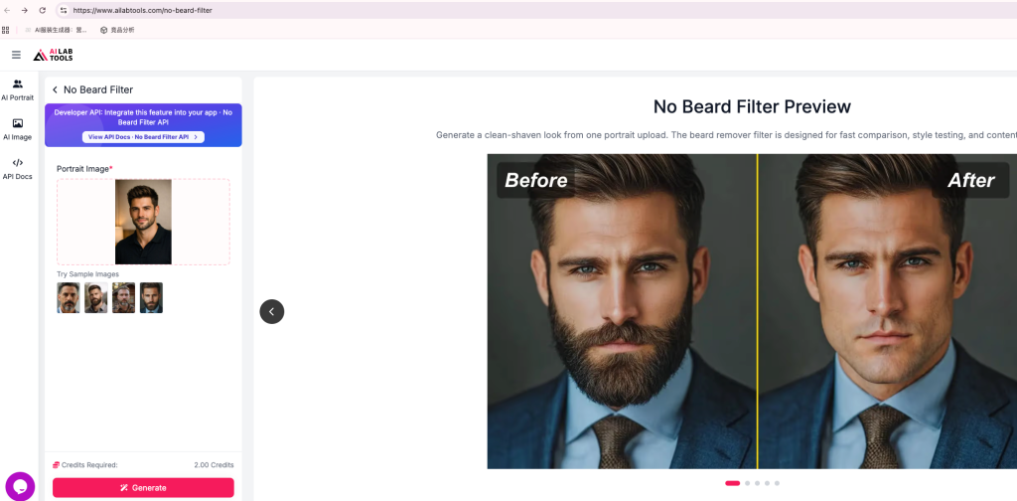The width and height of the screenshot is (1017, 501).
Task: Go back with No Beard Filter arrow
Action: pyautogui.click(x=56, y=89)
